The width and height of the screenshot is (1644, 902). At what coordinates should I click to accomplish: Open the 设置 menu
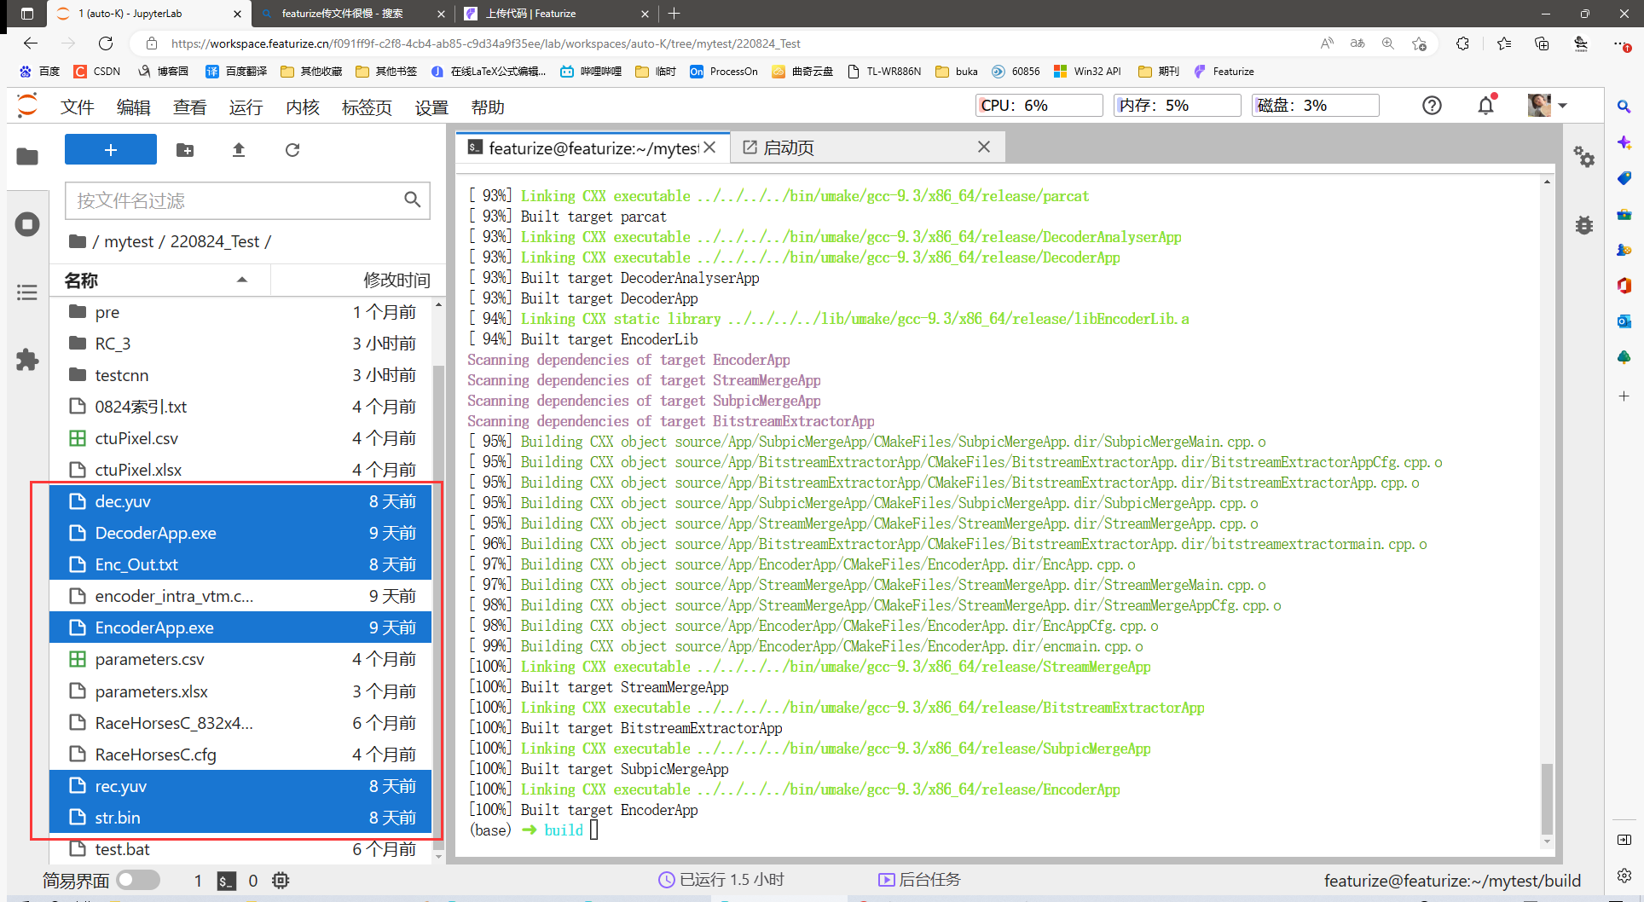432,107
